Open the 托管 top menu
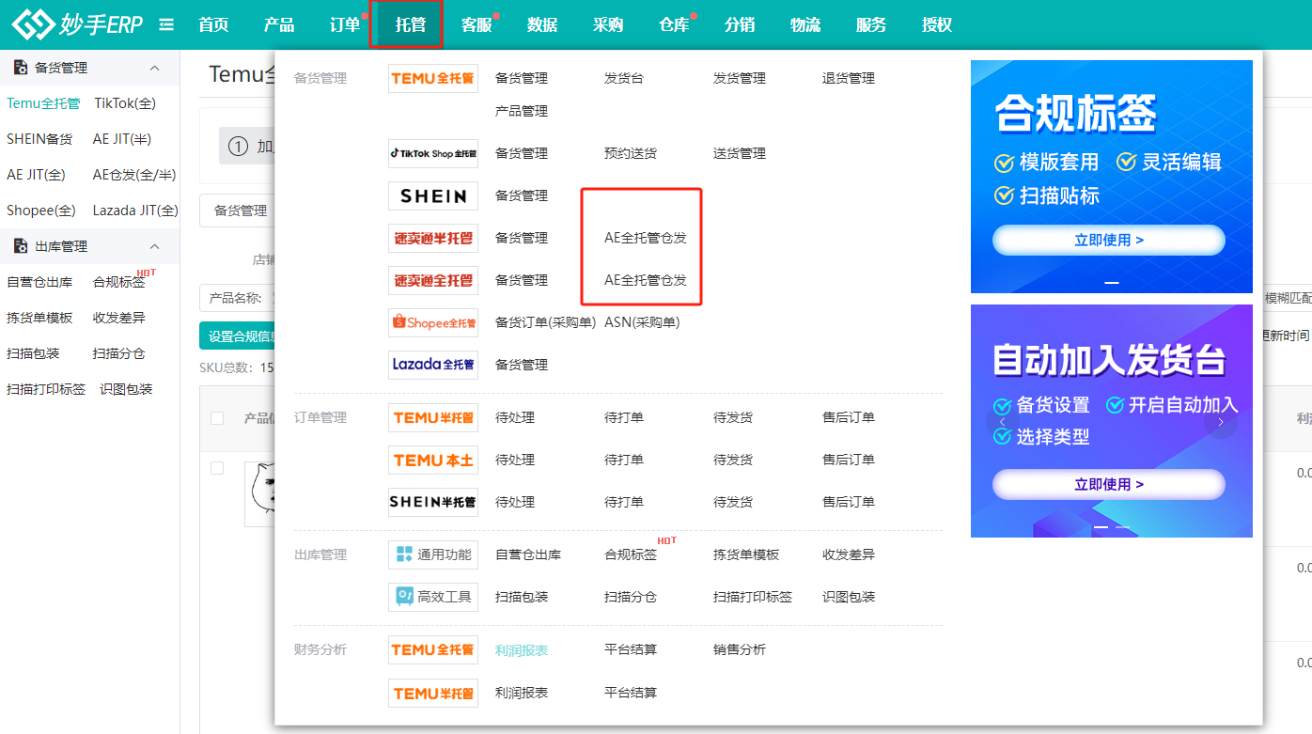The width and height of the screenshot is (1312, 734). pos(411,25)
